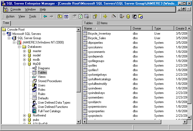Click the table icon beside Bicycle_Inventory

pos(85,33)
